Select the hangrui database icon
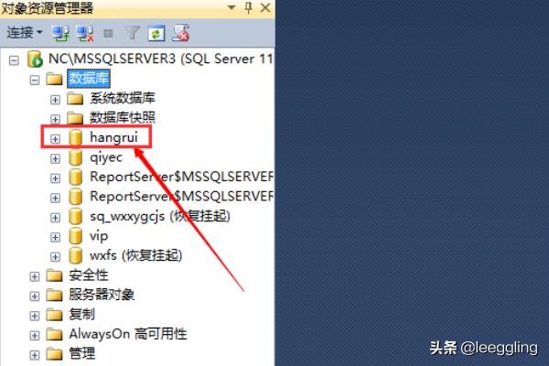The width and height of the screenshot is (549, 366). point(75,137)
